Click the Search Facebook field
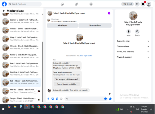This screenshot has width=155, height=114. [25, 4]
